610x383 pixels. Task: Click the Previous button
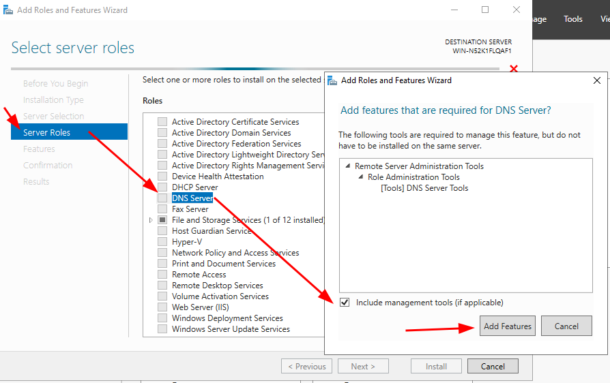(x=306, y=366)
